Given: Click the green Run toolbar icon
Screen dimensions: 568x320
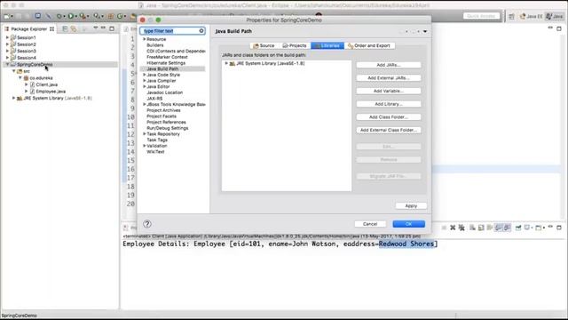Looking at the screenshot, I should (x=71, y=16).
